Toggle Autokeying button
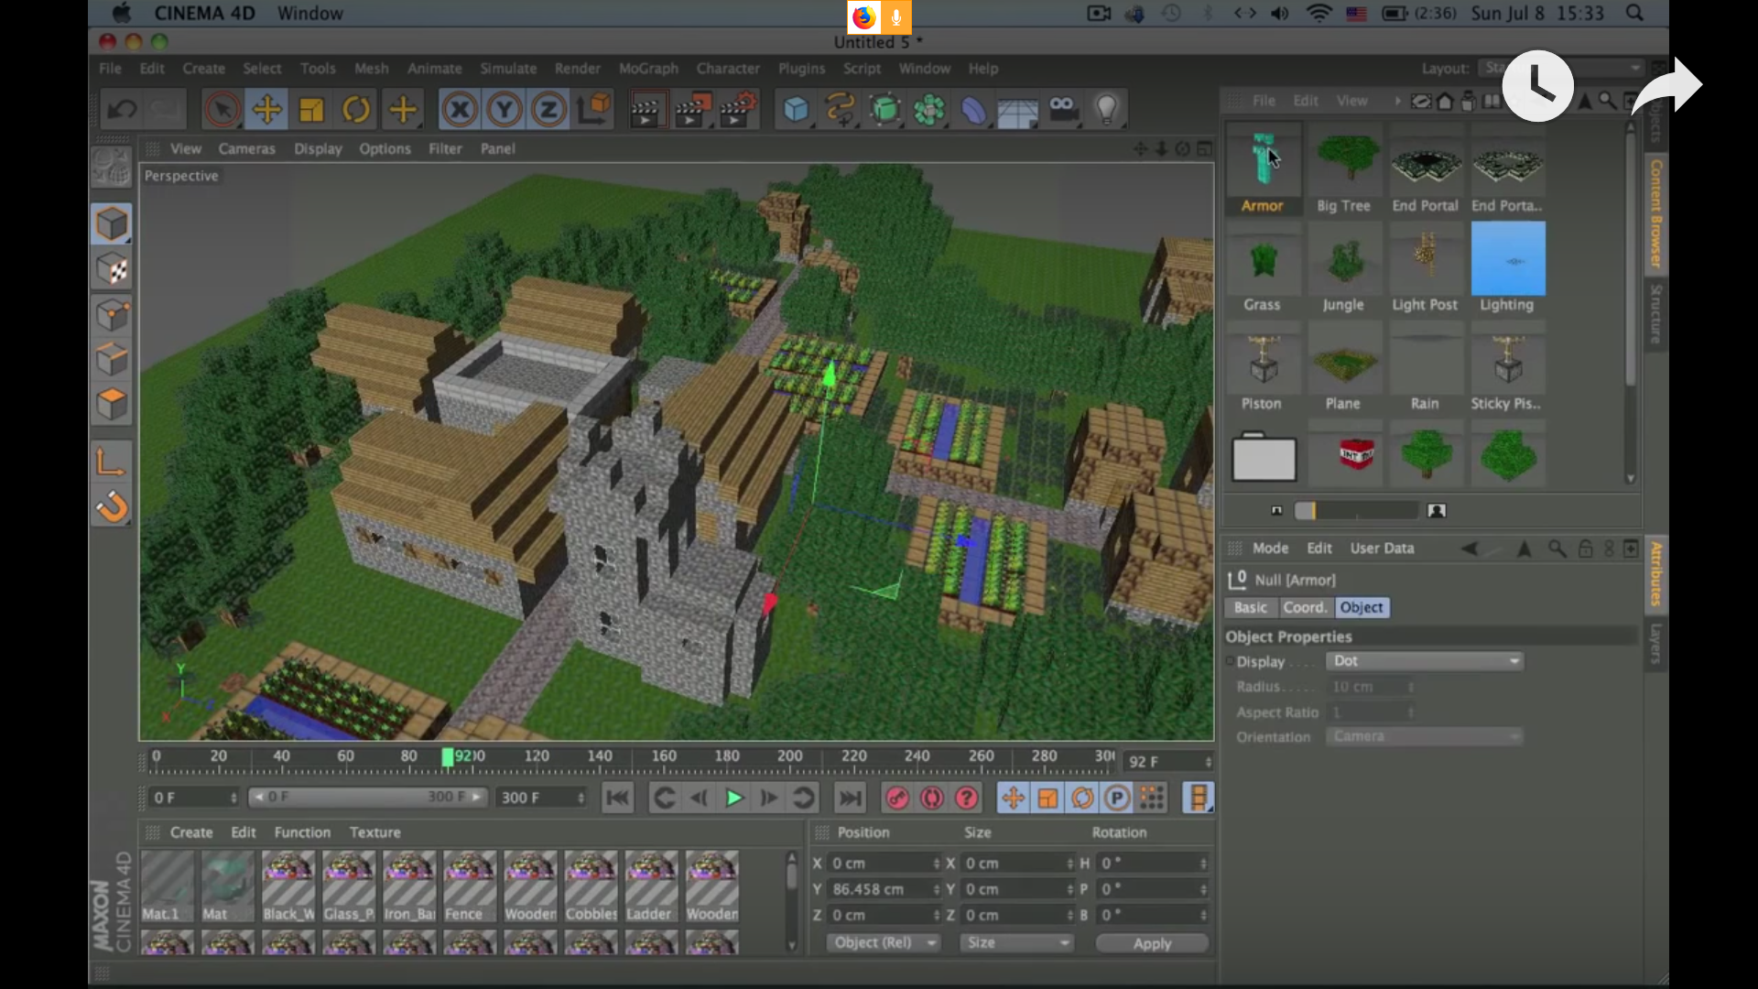Image resolution: width=1758 pixels, height=989 pixels. tap(932, 799)
